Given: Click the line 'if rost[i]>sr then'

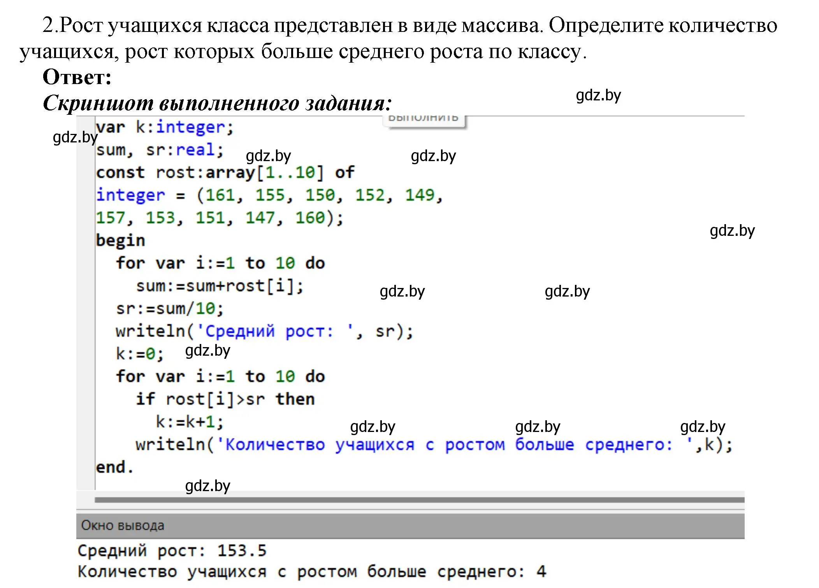Looking at the screenshot, I should click(225, 399).
